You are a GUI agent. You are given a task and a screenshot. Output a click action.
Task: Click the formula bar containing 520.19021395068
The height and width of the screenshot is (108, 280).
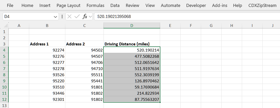click(x=187, y=17)
